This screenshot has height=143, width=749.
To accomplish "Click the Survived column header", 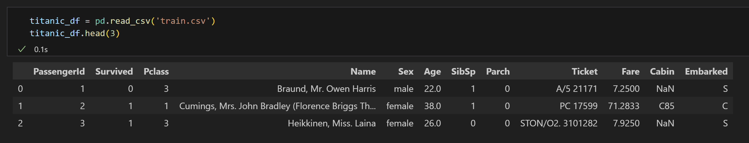I will click(114, 71).
